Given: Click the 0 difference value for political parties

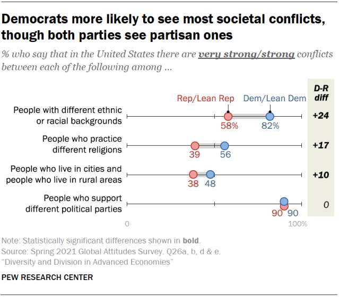Looking at the screenshot, I should tap(320, 204).
